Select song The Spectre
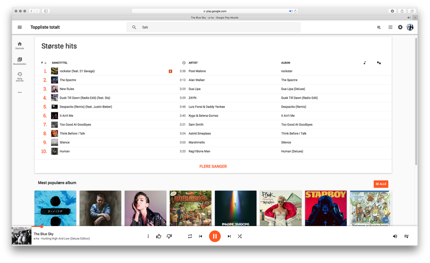The width and height of the screenshot is (430, 263). (x=68, y=80)
